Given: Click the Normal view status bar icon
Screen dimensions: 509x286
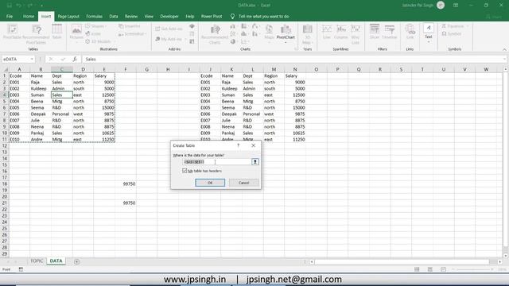Looking at the screenshot, I should click(417, 269).
